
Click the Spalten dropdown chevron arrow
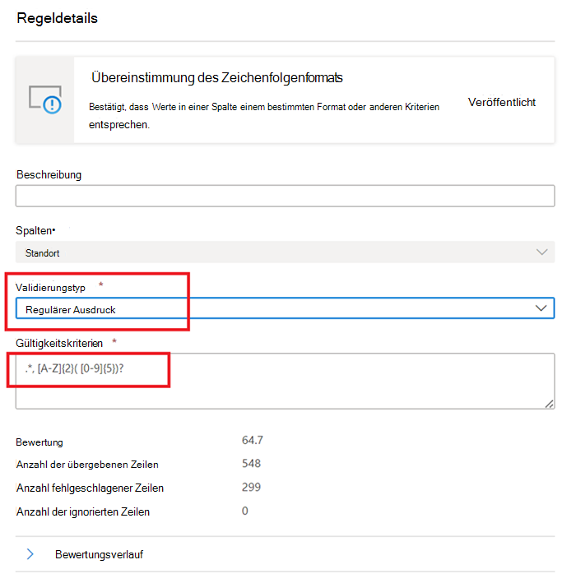[x=541, y=252]
